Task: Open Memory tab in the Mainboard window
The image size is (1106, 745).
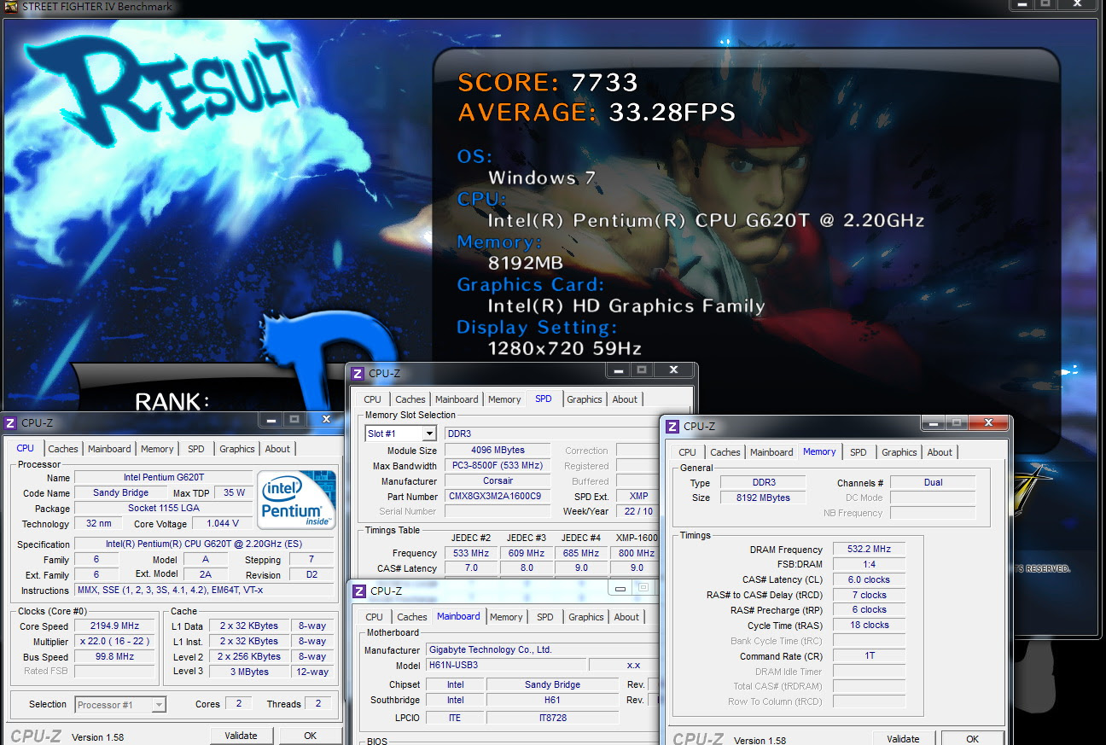Action: 506,617
